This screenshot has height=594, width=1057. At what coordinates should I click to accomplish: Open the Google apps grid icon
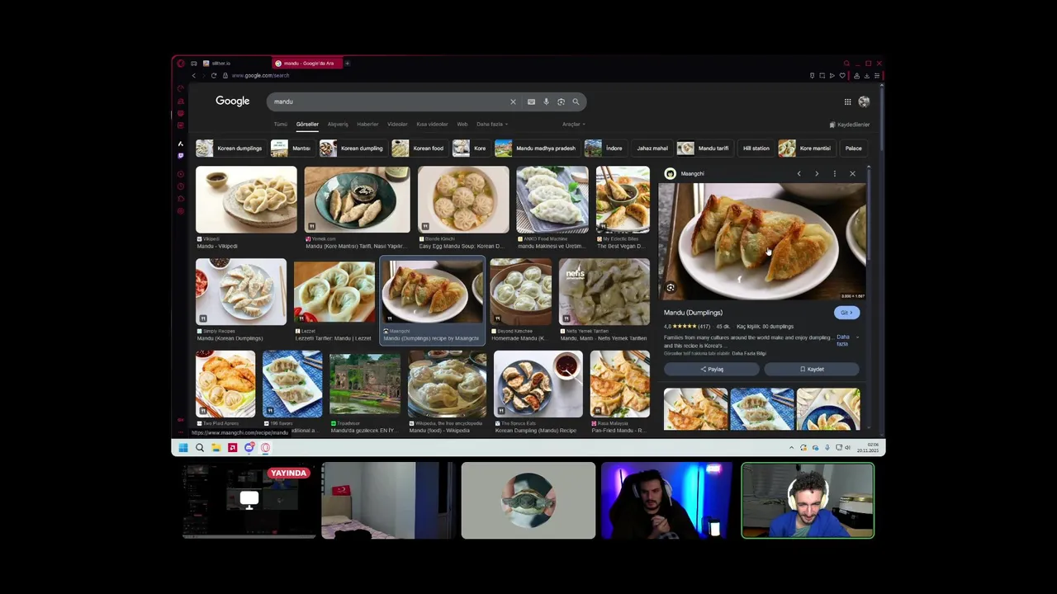click(x=847, y=101)
